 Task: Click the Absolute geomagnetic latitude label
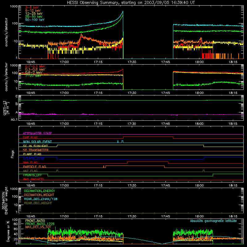pyautogui.click(x=213, y=221)
